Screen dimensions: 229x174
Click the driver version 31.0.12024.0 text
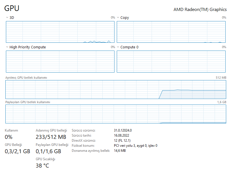(x=123, y=130)
